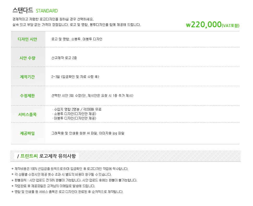Click the 소봉투 디자인 service item

click(x=74, y=114)
